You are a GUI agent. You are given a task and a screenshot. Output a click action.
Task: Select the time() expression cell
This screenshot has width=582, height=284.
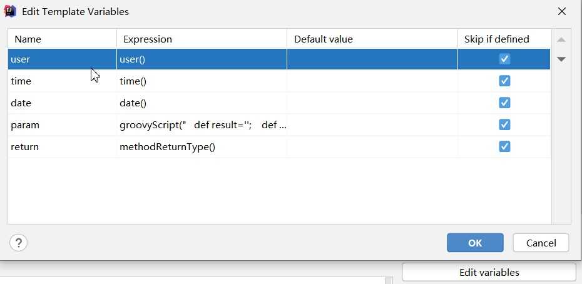tap(202, 81)
